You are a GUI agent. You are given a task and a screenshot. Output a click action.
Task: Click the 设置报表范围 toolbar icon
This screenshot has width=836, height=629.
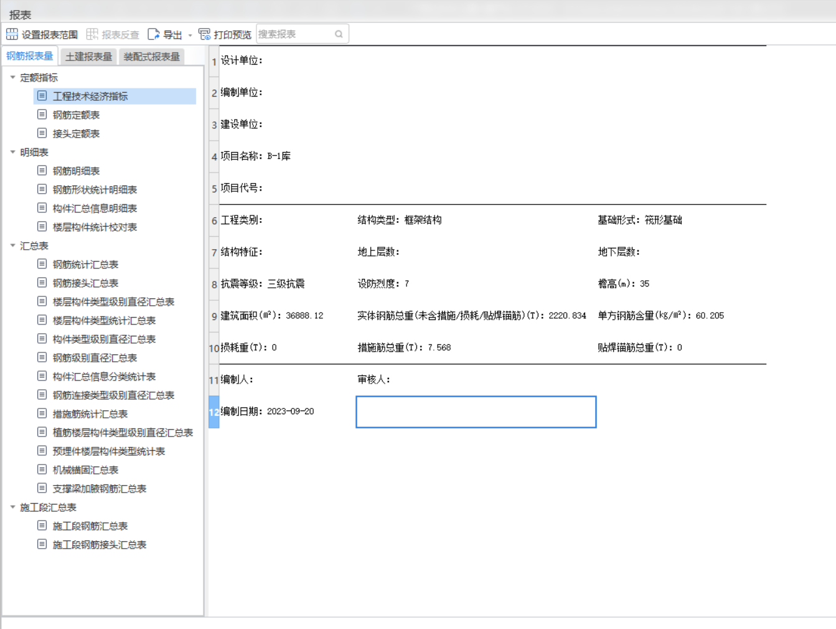(12, 34)
